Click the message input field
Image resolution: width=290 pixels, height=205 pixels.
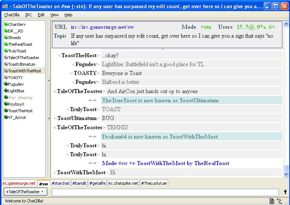click(x=165, y=192)
